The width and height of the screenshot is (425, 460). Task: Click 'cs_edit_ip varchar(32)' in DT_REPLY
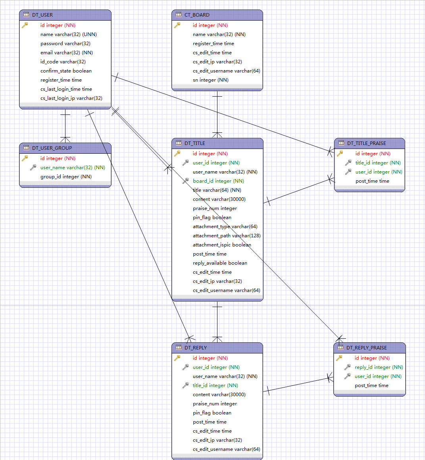pos(217,440)
